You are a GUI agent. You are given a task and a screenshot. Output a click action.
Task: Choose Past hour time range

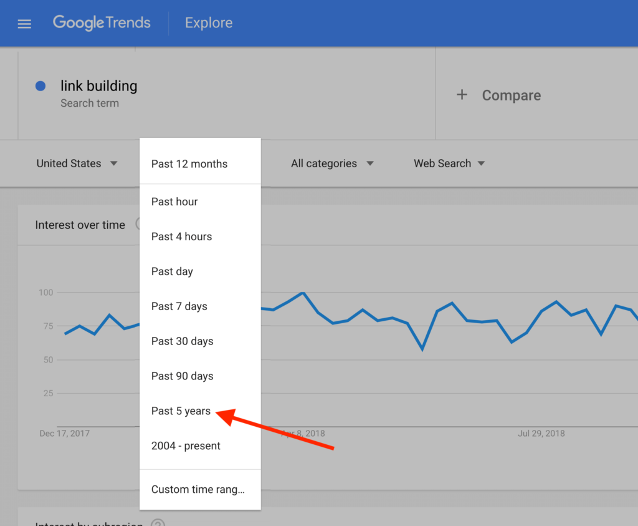point(174,202)
